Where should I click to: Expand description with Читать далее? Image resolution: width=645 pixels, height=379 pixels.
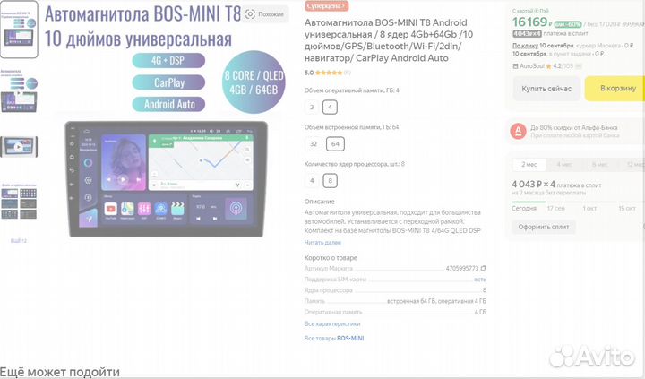322,243
